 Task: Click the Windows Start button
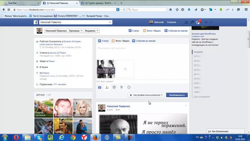tap(5, 137)
